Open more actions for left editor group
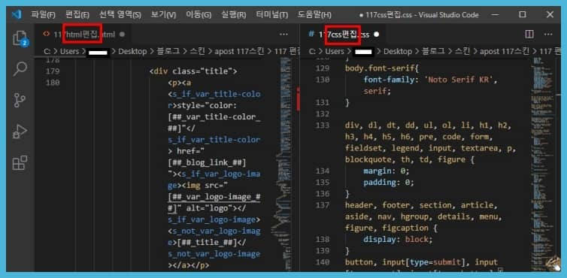The image size is (567, 278). point(283,35)
